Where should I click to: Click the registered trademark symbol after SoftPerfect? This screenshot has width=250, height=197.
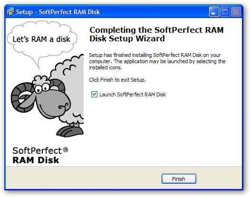coord(66,150)
